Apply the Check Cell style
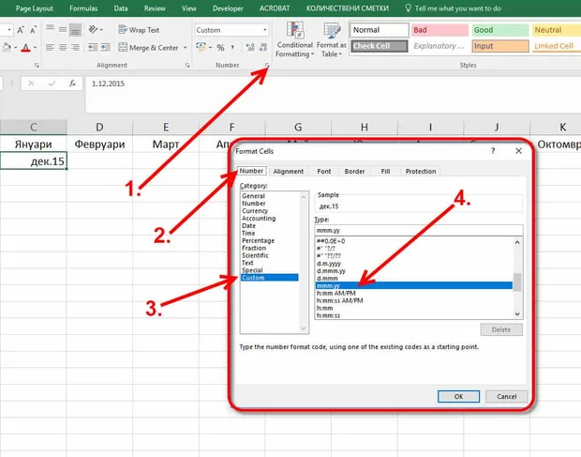 pos(380,46)
